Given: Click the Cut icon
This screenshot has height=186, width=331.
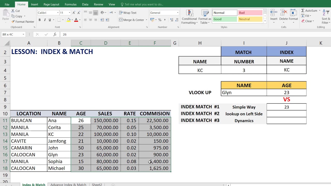Looking at the screenshot, I should point(13,11).
